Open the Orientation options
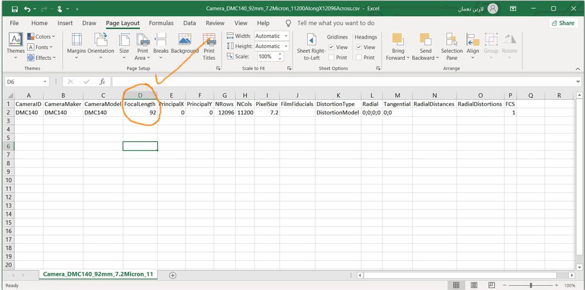 tap(101, 46)
